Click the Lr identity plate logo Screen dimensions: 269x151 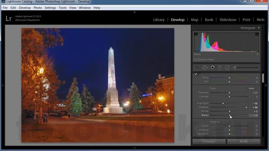[x=8, y=18]
